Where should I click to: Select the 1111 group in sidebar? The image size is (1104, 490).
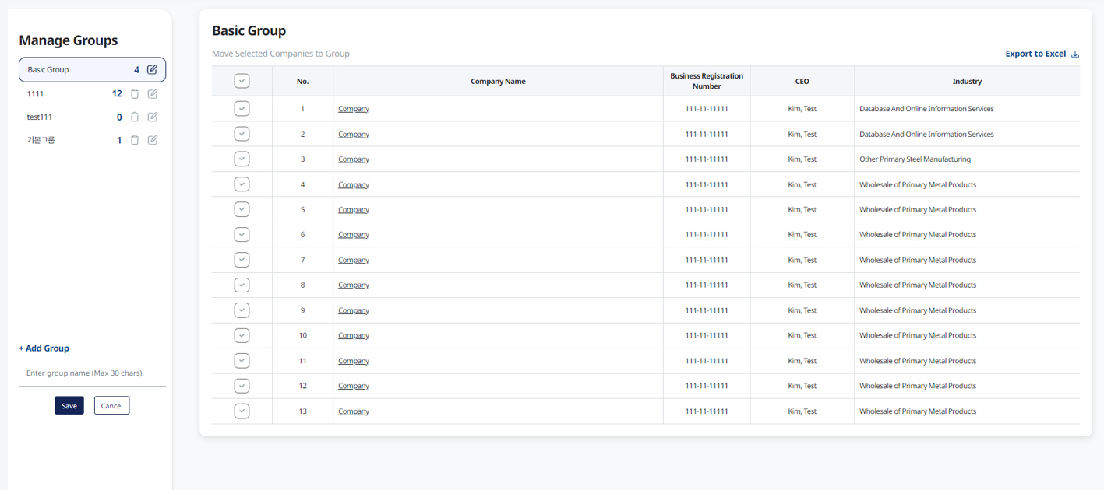tap(36, 94)
